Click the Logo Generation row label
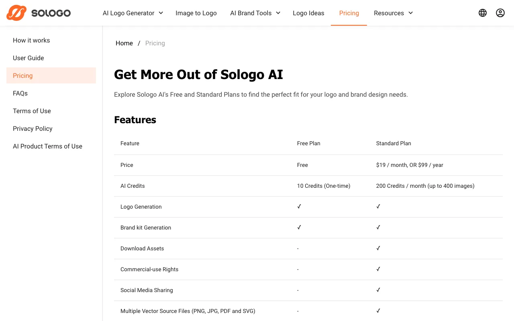The image size is (514, 321). [x=141, y=207]
